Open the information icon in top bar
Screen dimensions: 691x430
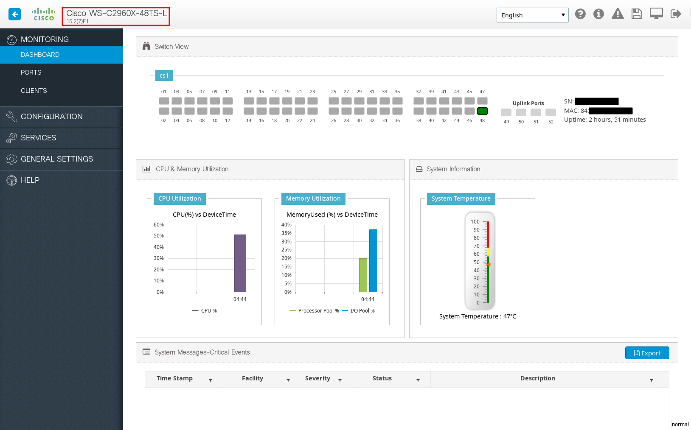[598, 14]
